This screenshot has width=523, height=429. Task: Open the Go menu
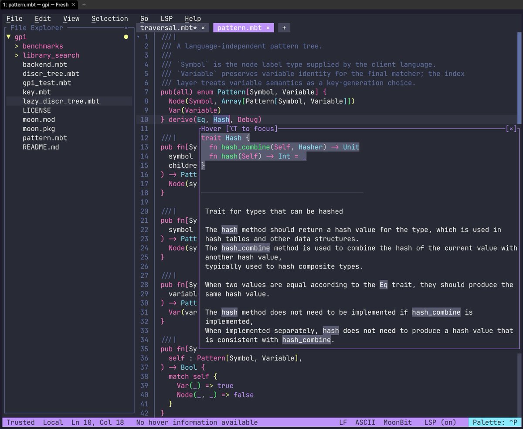144,18
